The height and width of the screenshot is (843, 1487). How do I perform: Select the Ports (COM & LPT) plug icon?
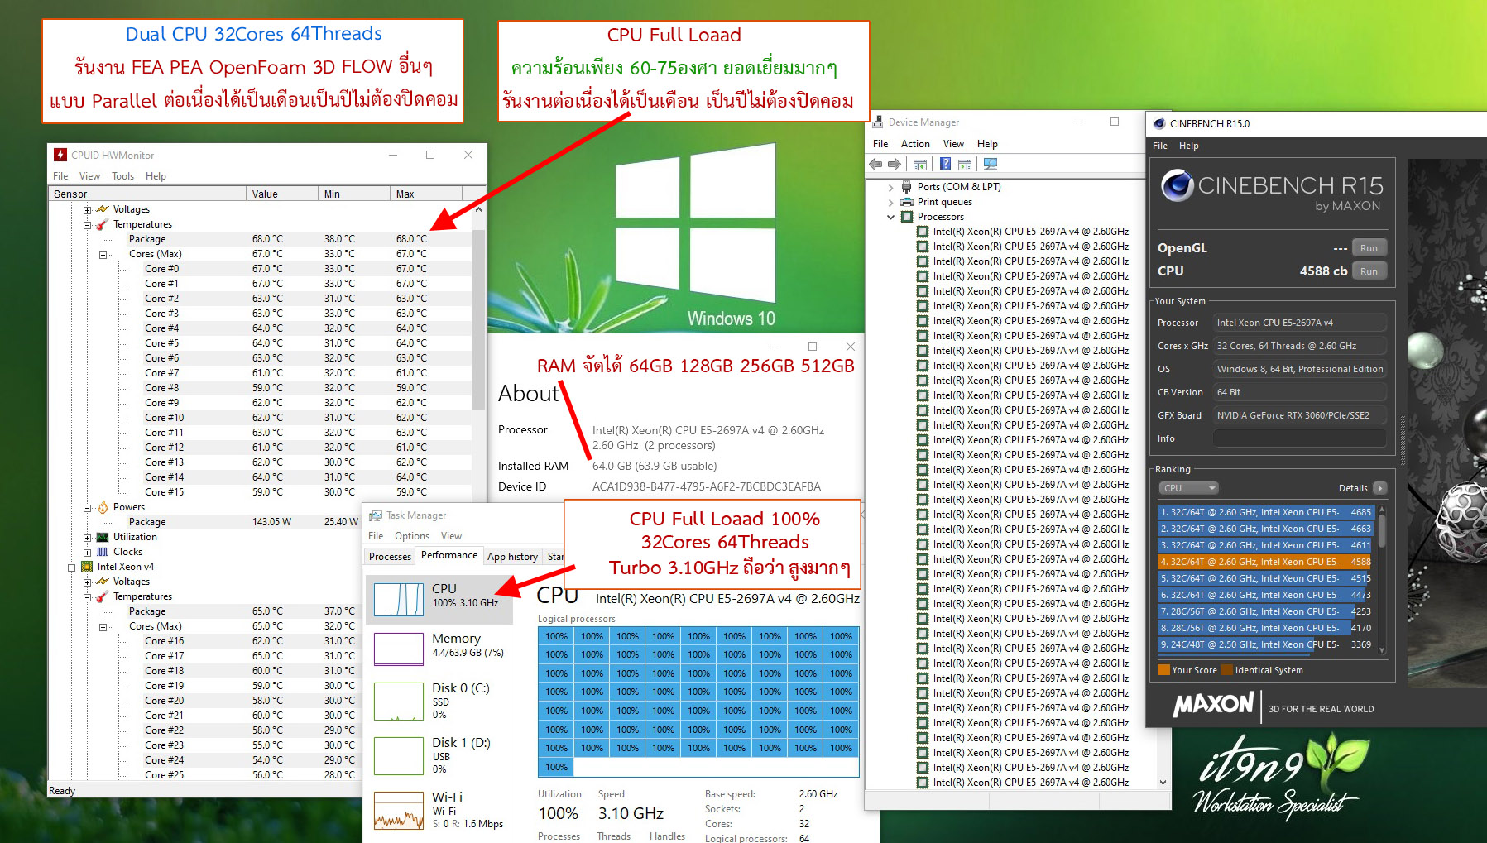pyautogui.click(x=907, y=187)
